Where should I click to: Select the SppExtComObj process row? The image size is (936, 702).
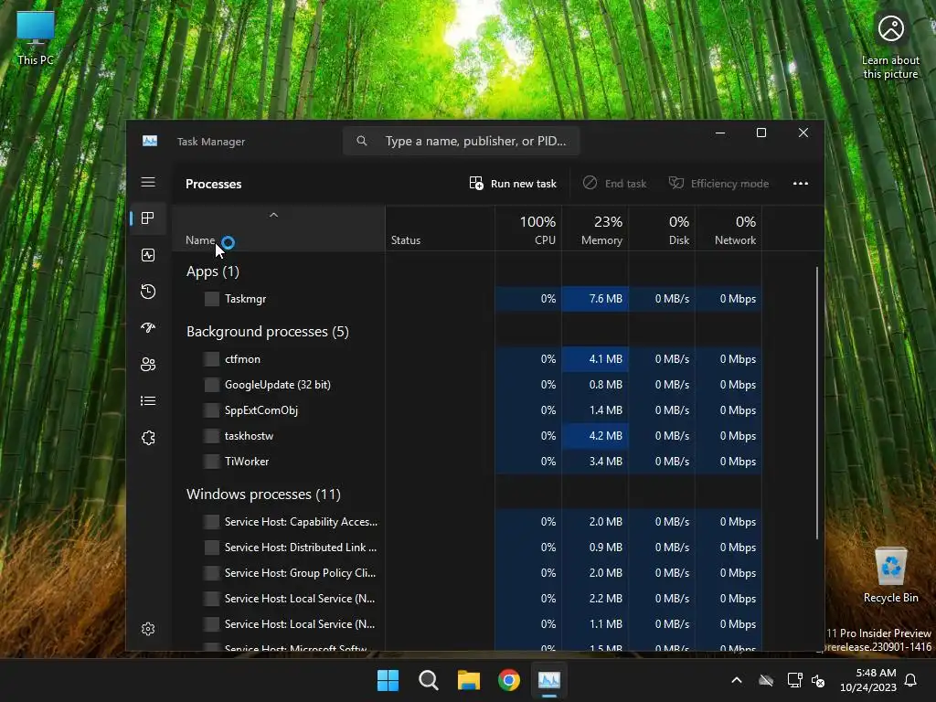click(x=467, y=410)
